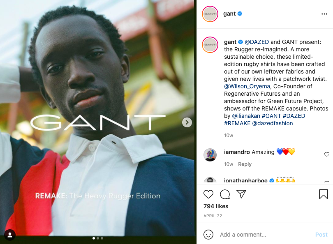
Task: View the 794 likes list
Action: [x=216, y=206]
